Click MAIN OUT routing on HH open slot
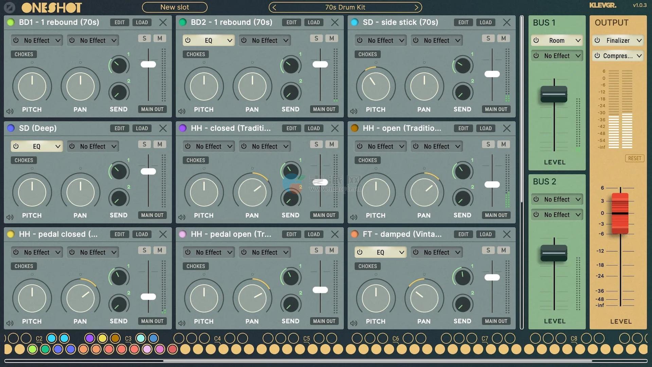The height and width of the screenshot is (367, 652). pos(496,215)
